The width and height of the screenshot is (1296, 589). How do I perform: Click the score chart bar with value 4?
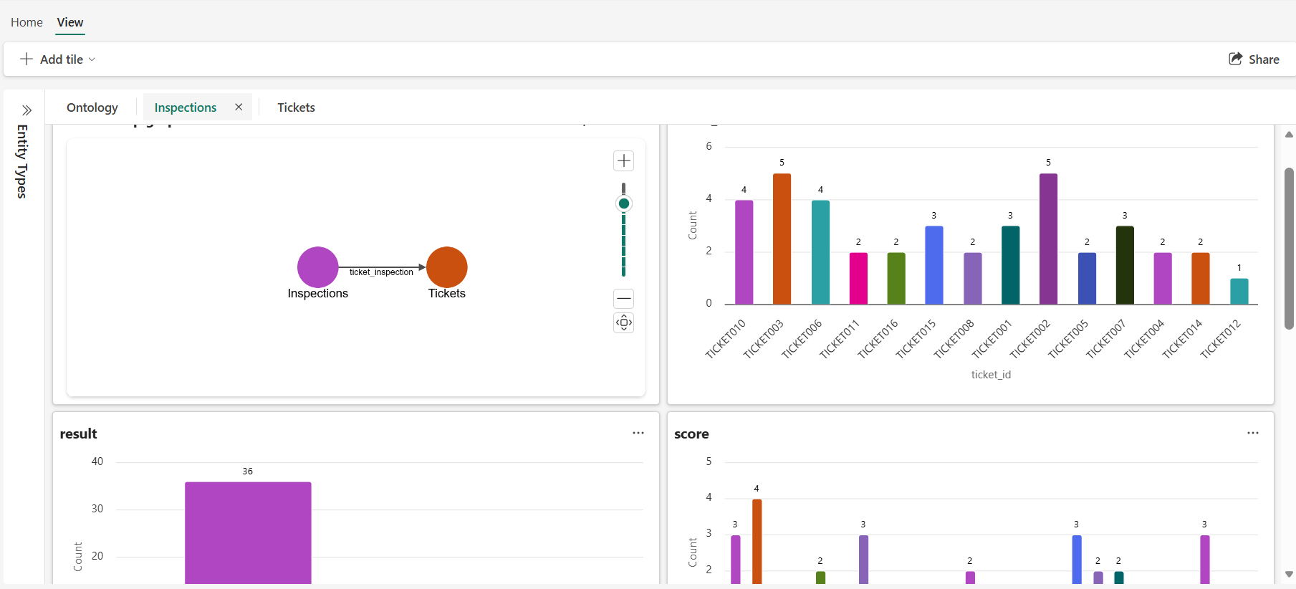757,542
